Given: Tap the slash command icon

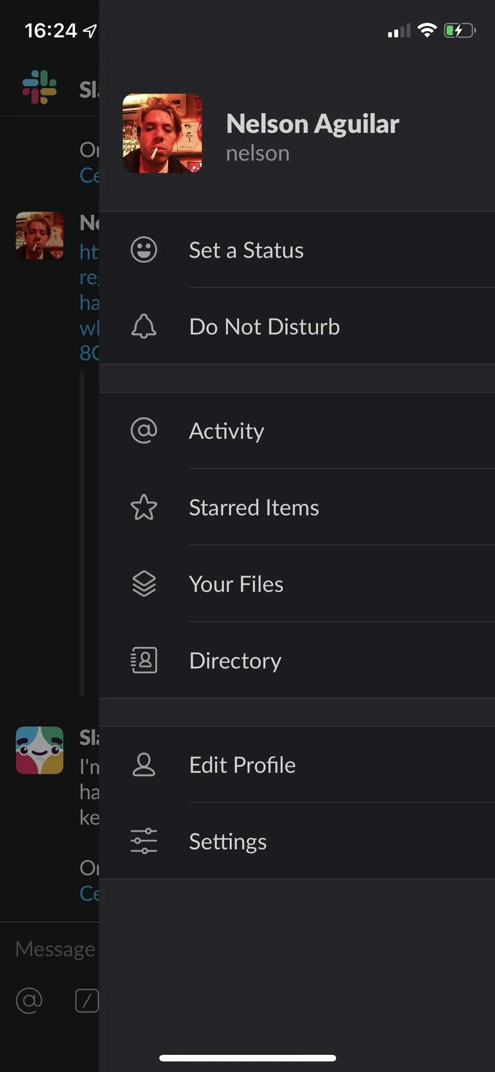Looking at the screenshot, I should (87, 1000).
